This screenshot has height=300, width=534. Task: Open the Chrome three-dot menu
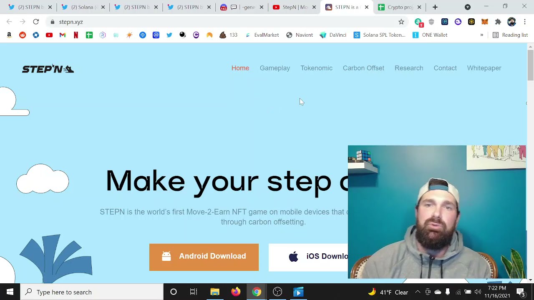(525, 22)
